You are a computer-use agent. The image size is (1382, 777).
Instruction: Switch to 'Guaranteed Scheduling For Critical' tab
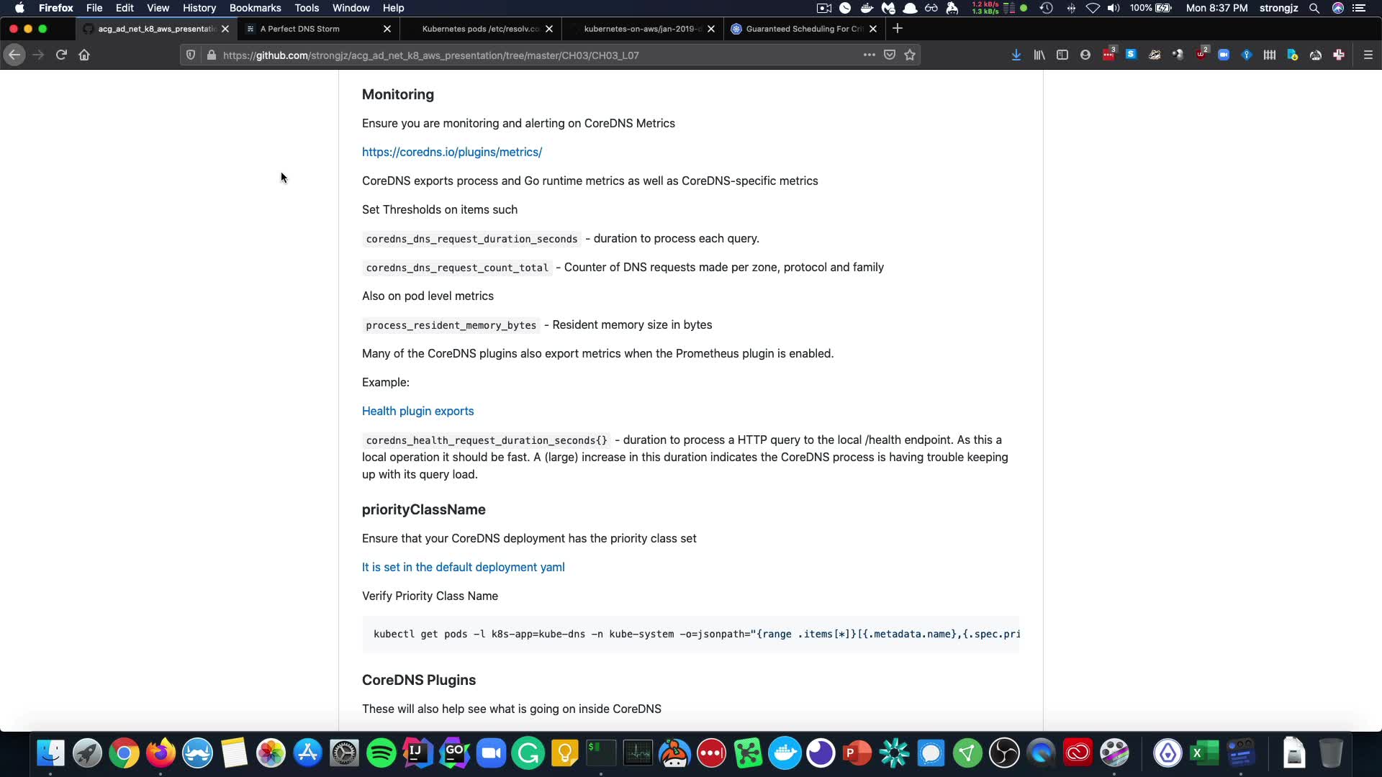(803, 29)
